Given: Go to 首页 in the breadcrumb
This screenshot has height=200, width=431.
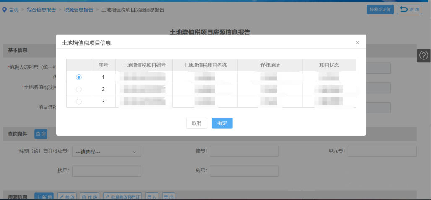Looking at the screenshot, I should pos(14,10).
